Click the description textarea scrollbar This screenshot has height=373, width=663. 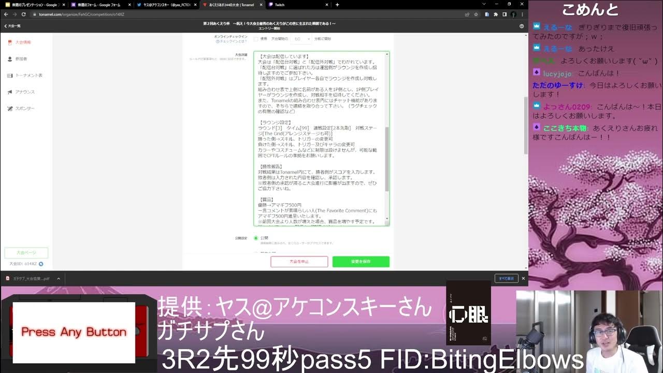387,158
